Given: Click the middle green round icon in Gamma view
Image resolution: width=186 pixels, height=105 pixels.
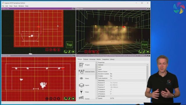Looking at the screenshot, I should tap(69, 99).
